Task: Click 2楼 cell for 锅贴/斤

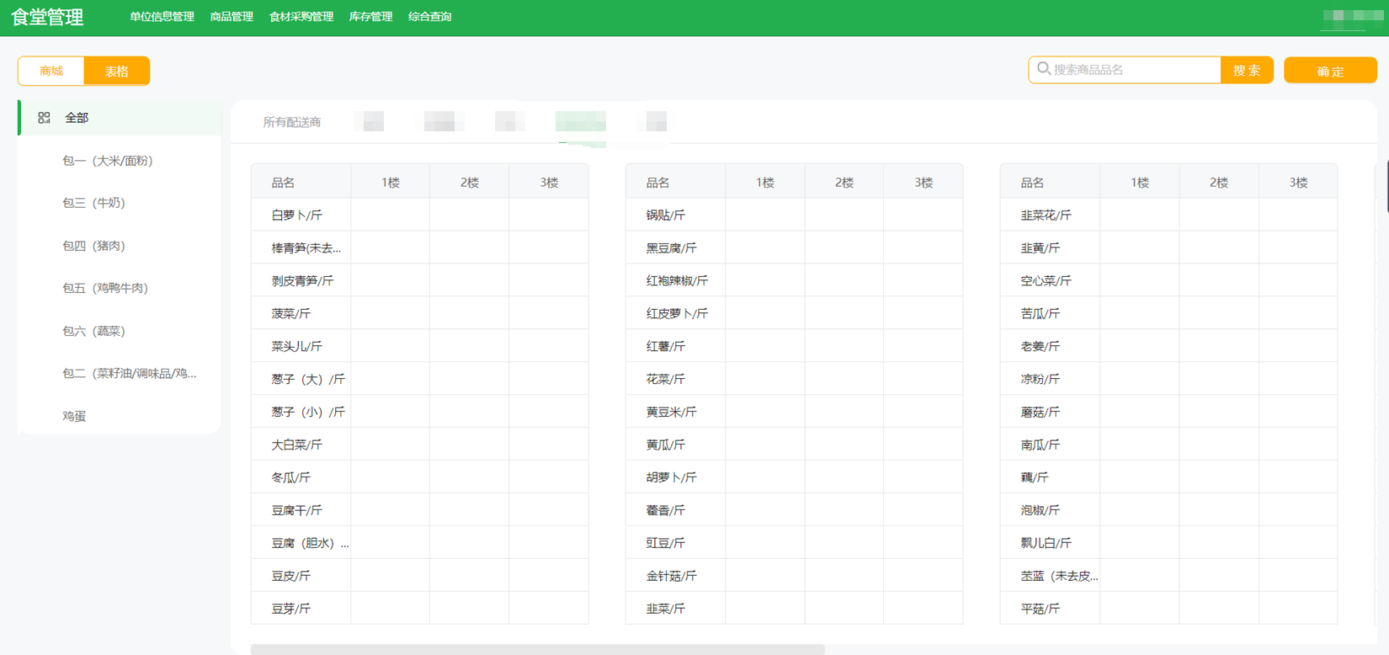Action: (844, 215)
